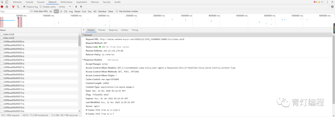This screenshot has height=117, width=335.
Task: Switch to the Console tab
Action: 29,2
